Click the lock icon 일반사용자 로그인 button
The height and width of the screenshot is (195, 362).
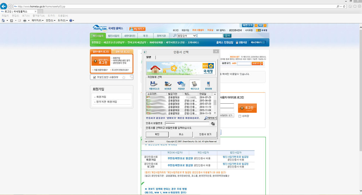pos(101,61)
